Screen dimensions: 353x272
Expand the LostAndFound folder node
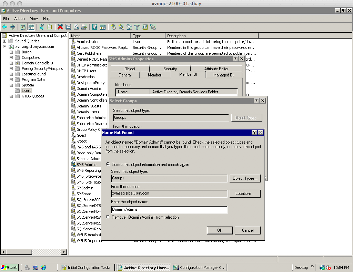pos(11,74)
